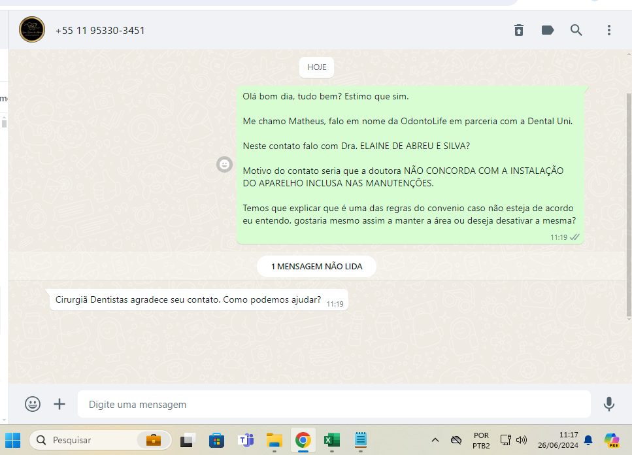
Task: Open the Windows Start menu
Action: pos(12,440)
